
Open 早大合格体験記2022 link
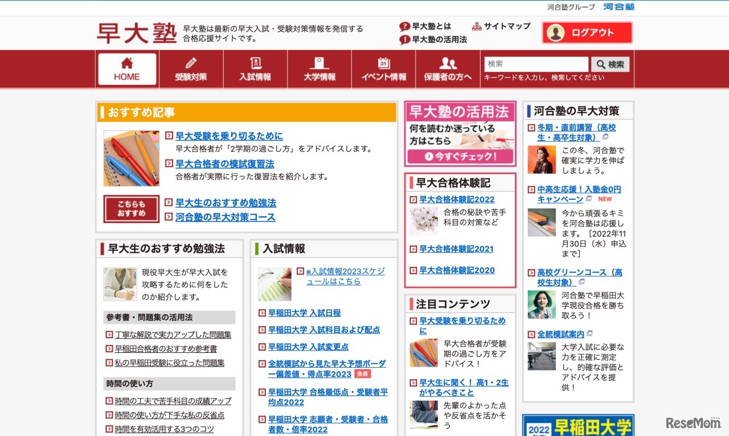[457, 199]
